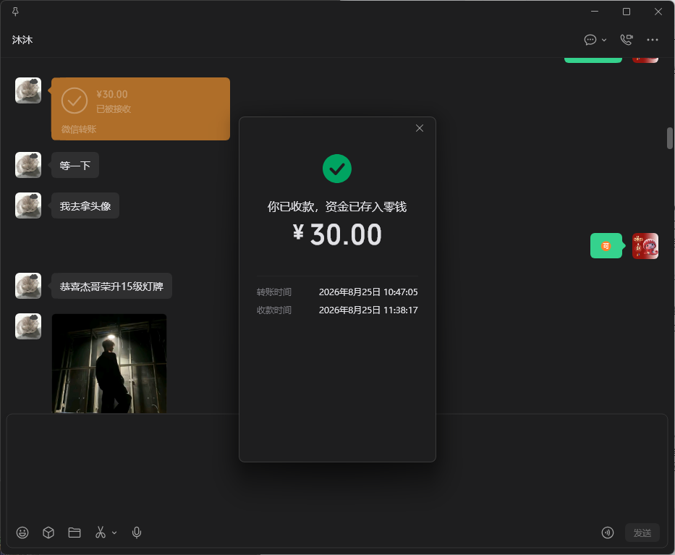Click the chat title 沐沐

tap(22, 40)
